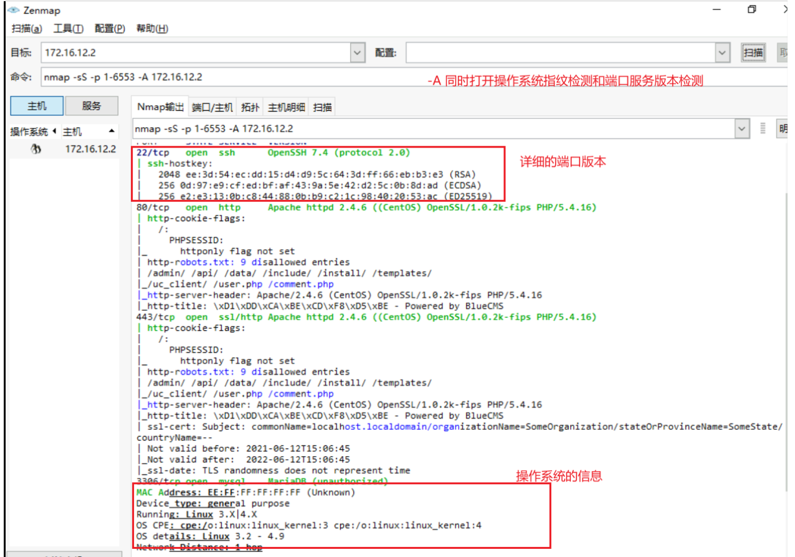Viewport: 795px width, 557px height.
Task: Maximize/restore the Zenmap window
Action: pyautogui.click(x=752, y=9)
